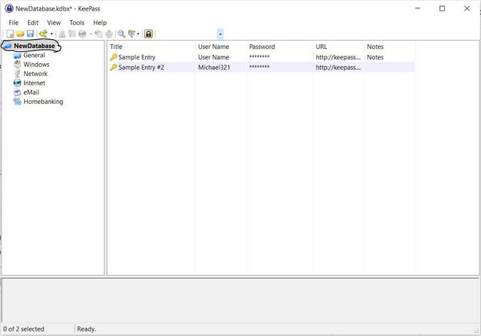
Task: Click the New database toolbar icon
Action: pyautogui.click(x=11, y=34)
